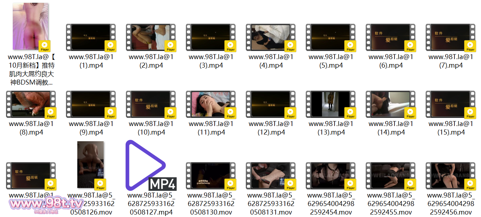Select the 1 (12).mp4 video icon
Image resolution: width=481 pixels, height=217 pixels.
tap(271, 104)
